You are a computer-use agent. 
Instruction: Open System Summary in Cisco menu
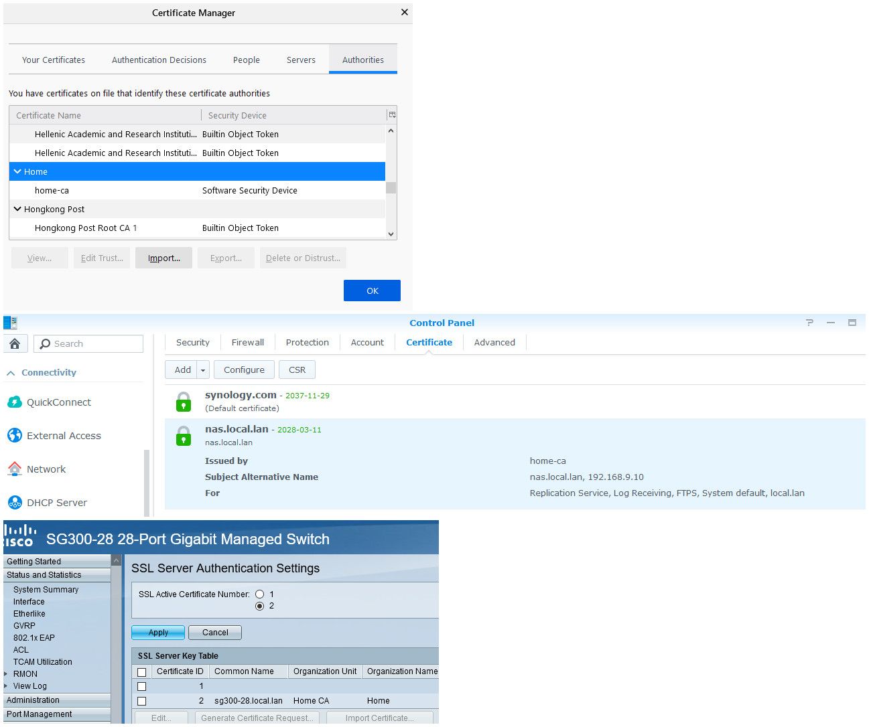46,590
